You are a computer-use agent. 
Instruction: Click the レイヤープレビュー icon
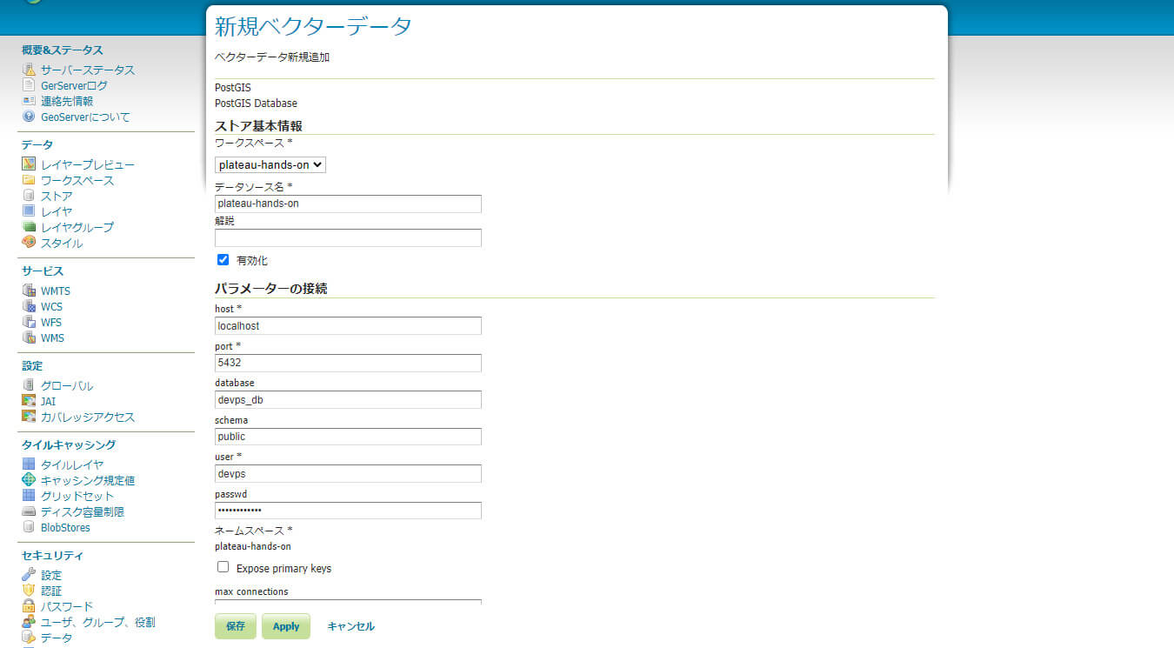(29, 164)
